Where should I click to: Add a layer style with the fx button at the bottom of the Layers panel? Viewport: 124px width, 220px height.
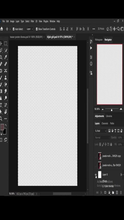(x=101, y=193)
